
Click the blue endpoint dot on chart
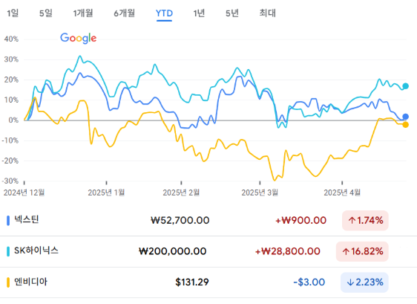click(405, 117)
